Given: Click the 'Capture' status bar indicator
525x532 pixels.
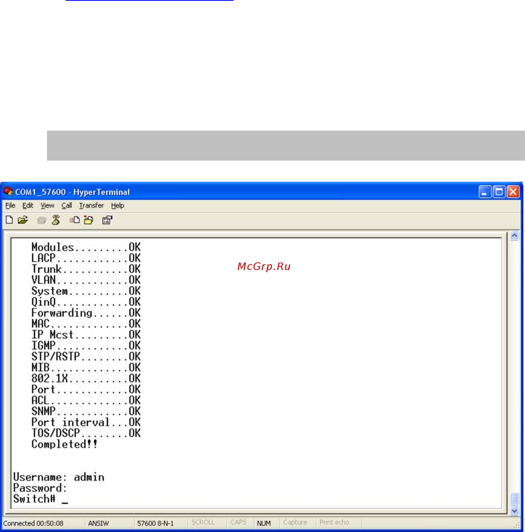Looking at the screenshot, I should coord(295,522).
